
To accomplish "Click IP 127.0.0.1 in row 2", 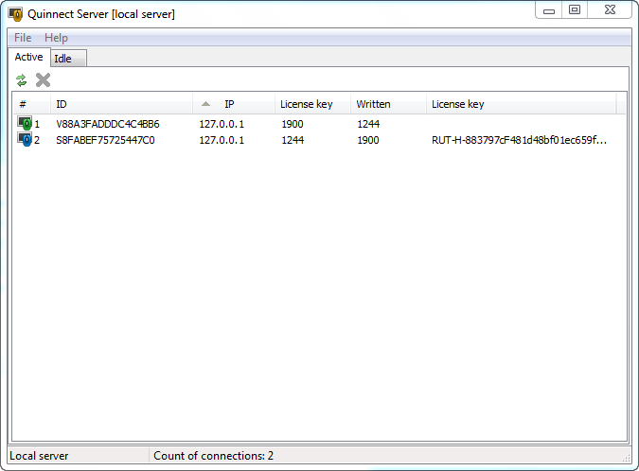I will click(222, 140).
